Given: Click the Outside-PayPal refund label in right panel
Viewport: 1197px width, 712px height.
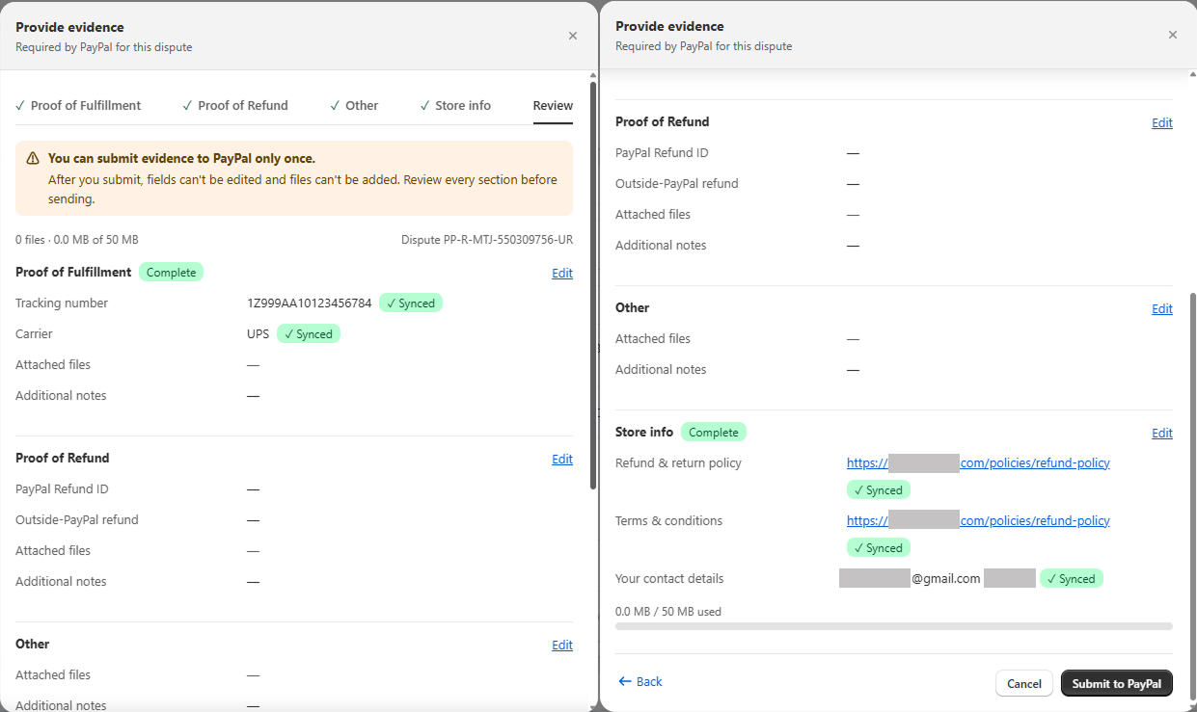Looking at the screenshot, I should (677, 184).
